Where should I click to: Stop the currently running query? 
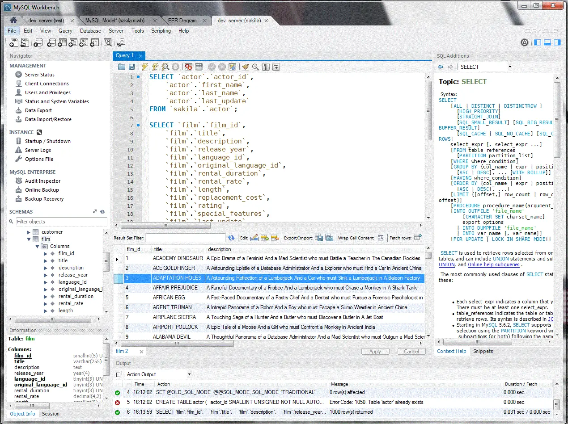pos(176,67)
